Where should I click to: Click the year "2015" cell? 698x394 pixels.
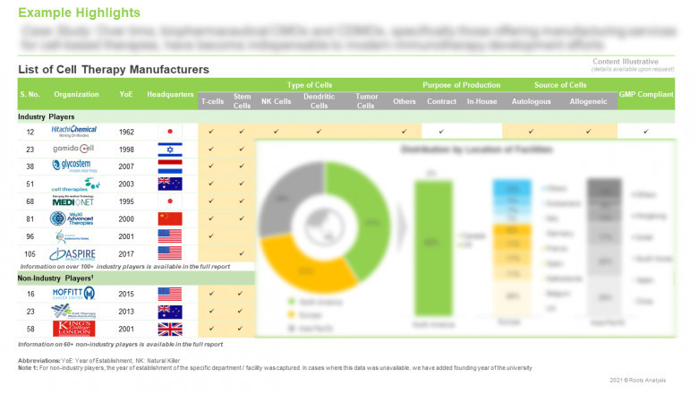pyautogui.click(x=126, y=294)
